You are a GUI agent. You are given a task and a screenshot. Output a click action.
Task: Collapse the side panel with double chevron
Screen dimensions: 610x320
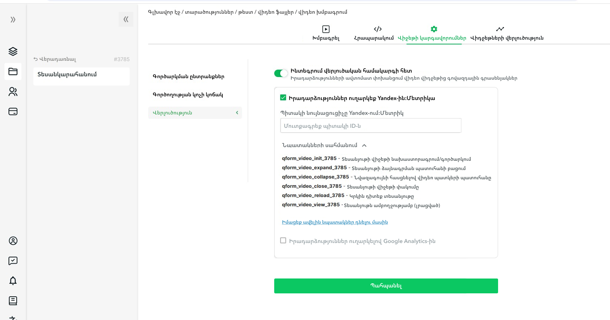pos(126,19)
